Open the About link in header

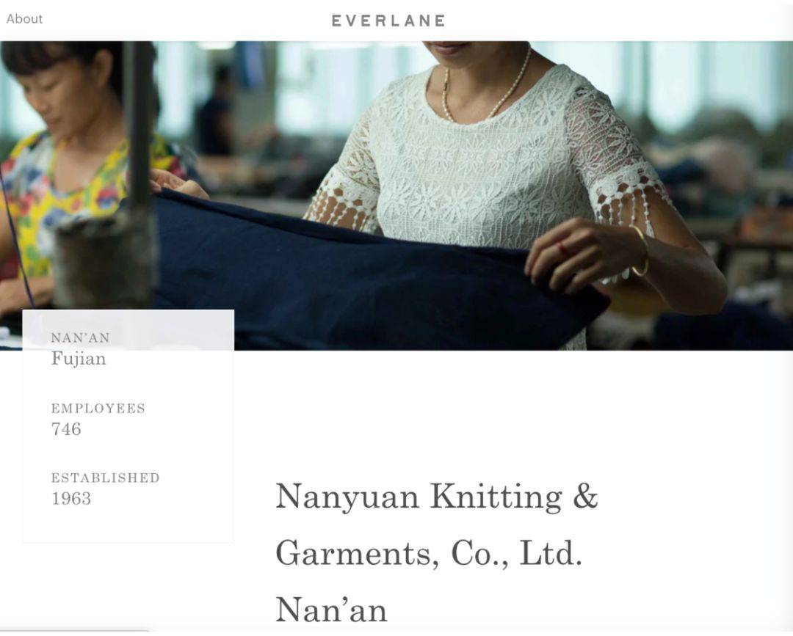pyautogui.click(x=24, y=19)
